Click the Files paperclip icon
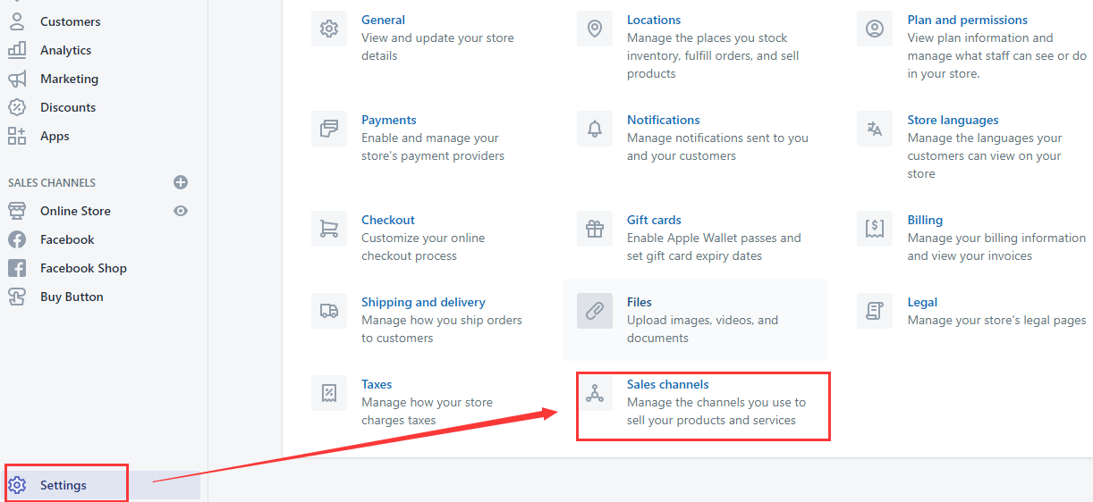Viewport: 1093px width, 502px height. (x=595, y=311)
